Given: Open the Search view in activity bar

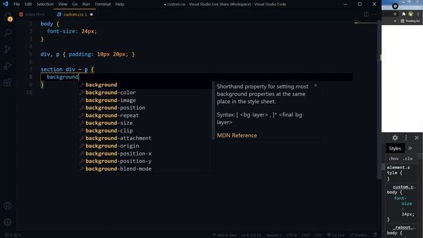Looking at the screenshot, I should [7, 33].
